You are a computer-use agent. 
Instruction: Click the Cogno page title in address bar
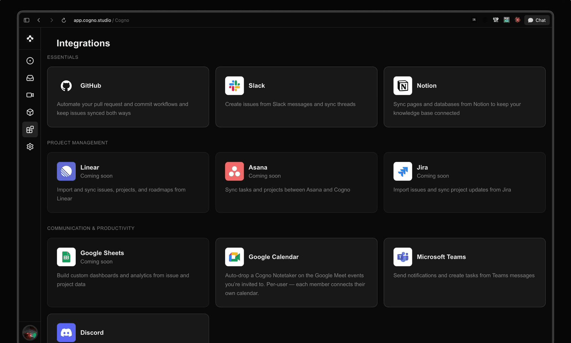[122, 20]
